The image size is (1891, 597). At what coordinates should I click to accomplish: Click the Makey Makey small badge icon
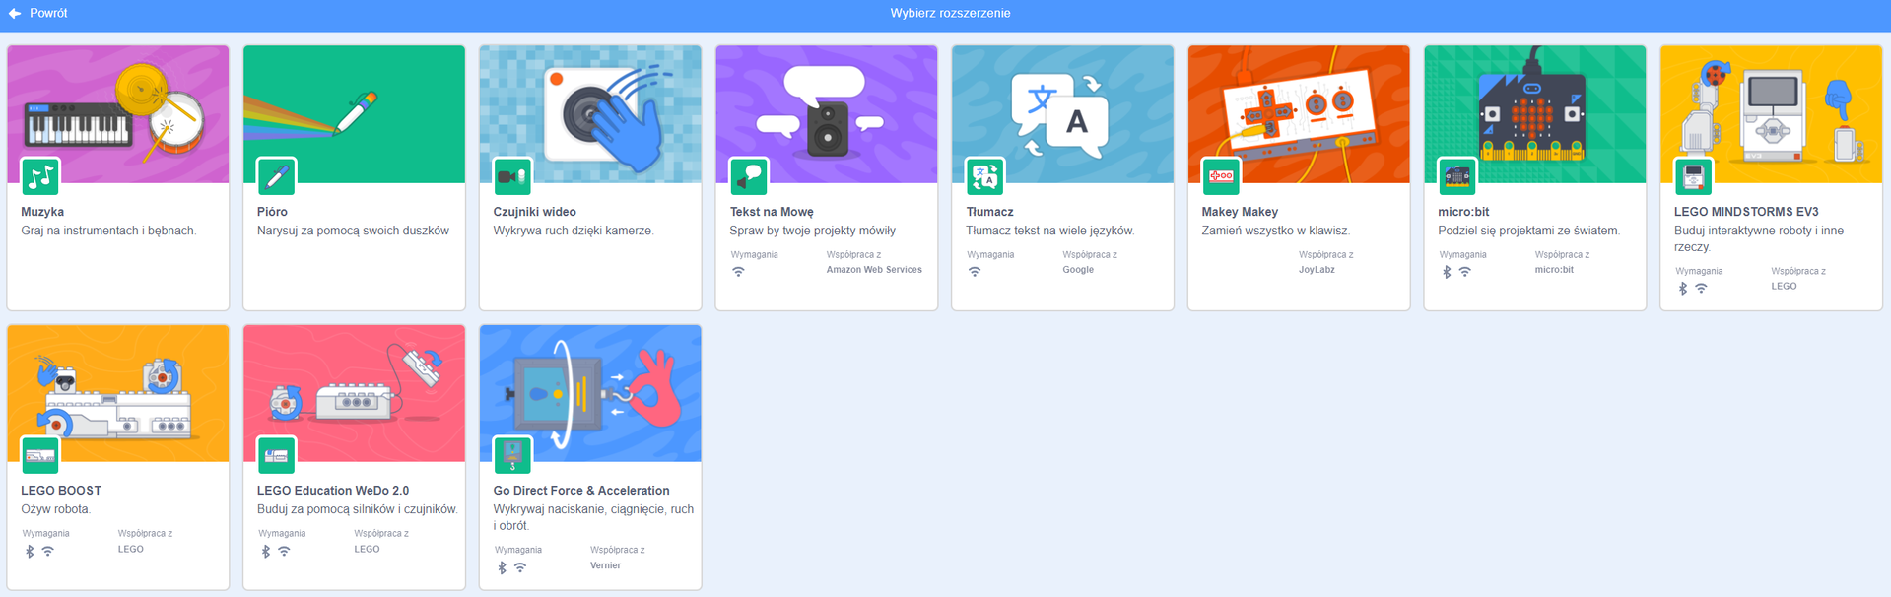point(1221,177)
